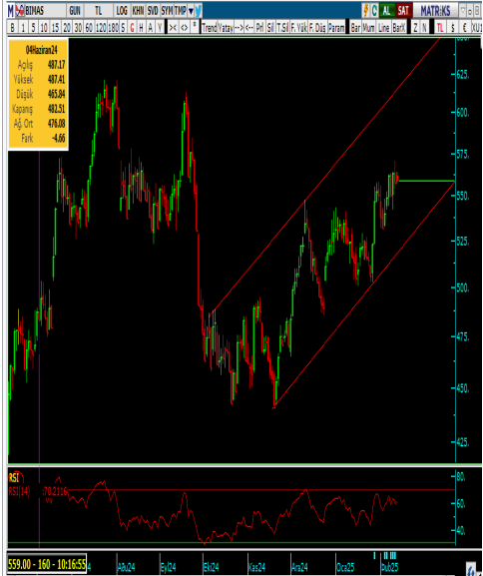Select the A monthly period
Viewport: 483px width, 576px height.
[151, 28]
